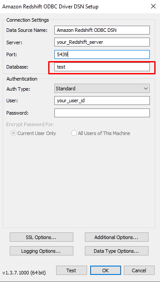Select All Users of This Machine option
Viewport: 160px width, 282px height.
click(x=101, y=133)
